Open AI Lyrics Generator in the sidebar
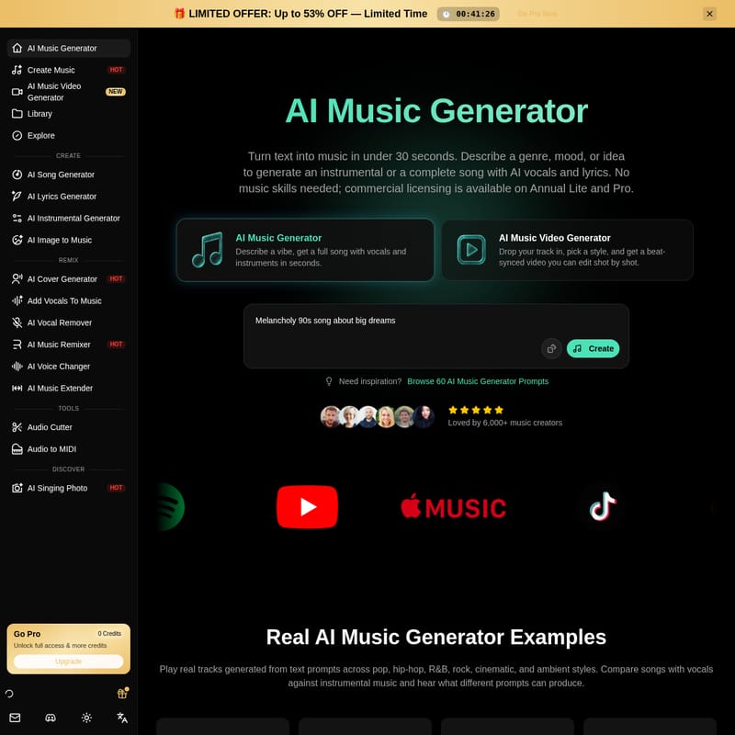This screenshot has width=735, height=735. tap(68, 197)
